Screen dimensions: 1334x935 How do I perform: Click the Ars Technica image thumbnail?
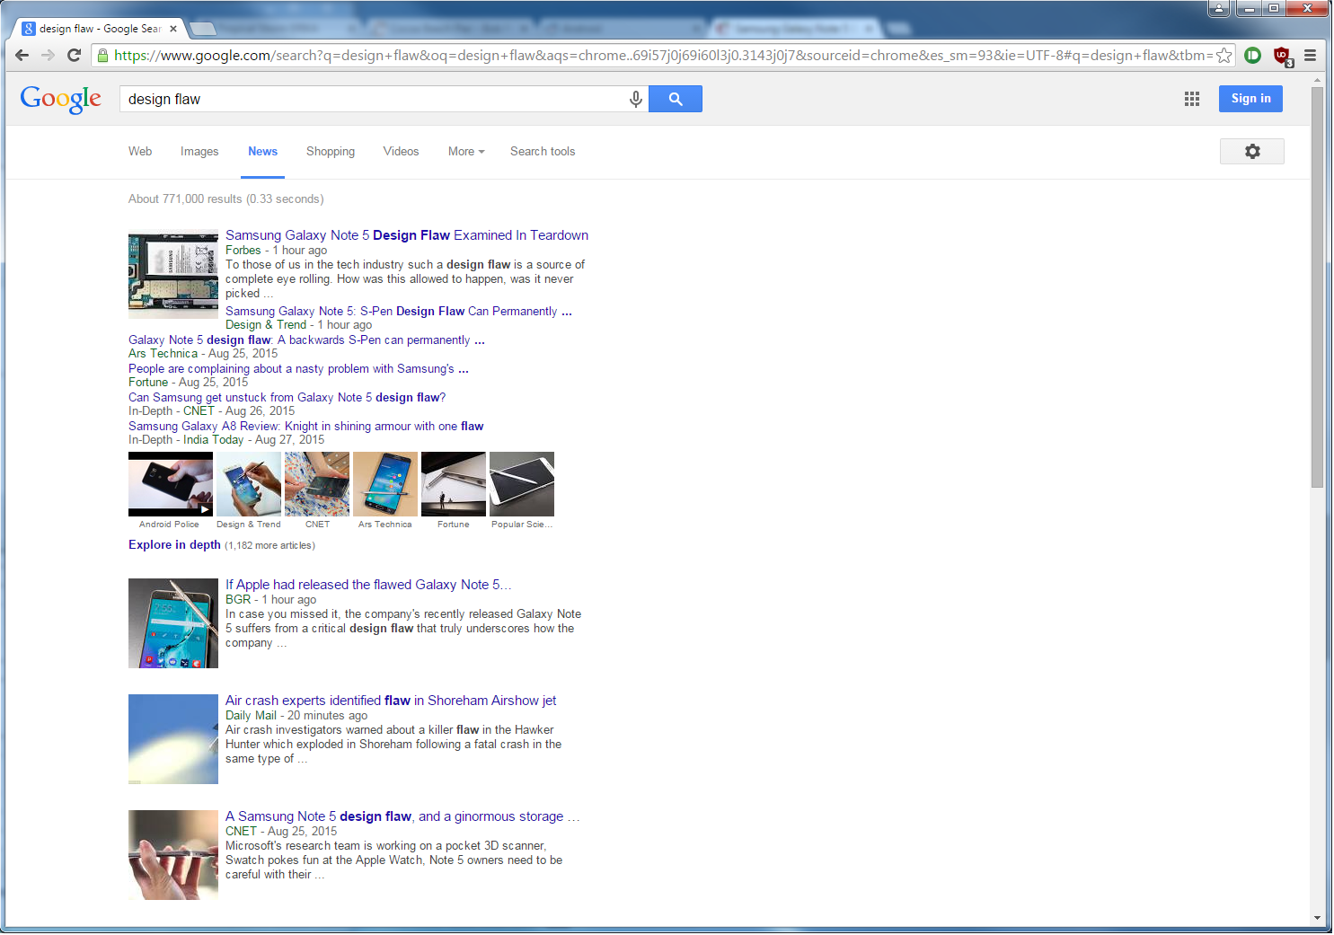[385, 484]
